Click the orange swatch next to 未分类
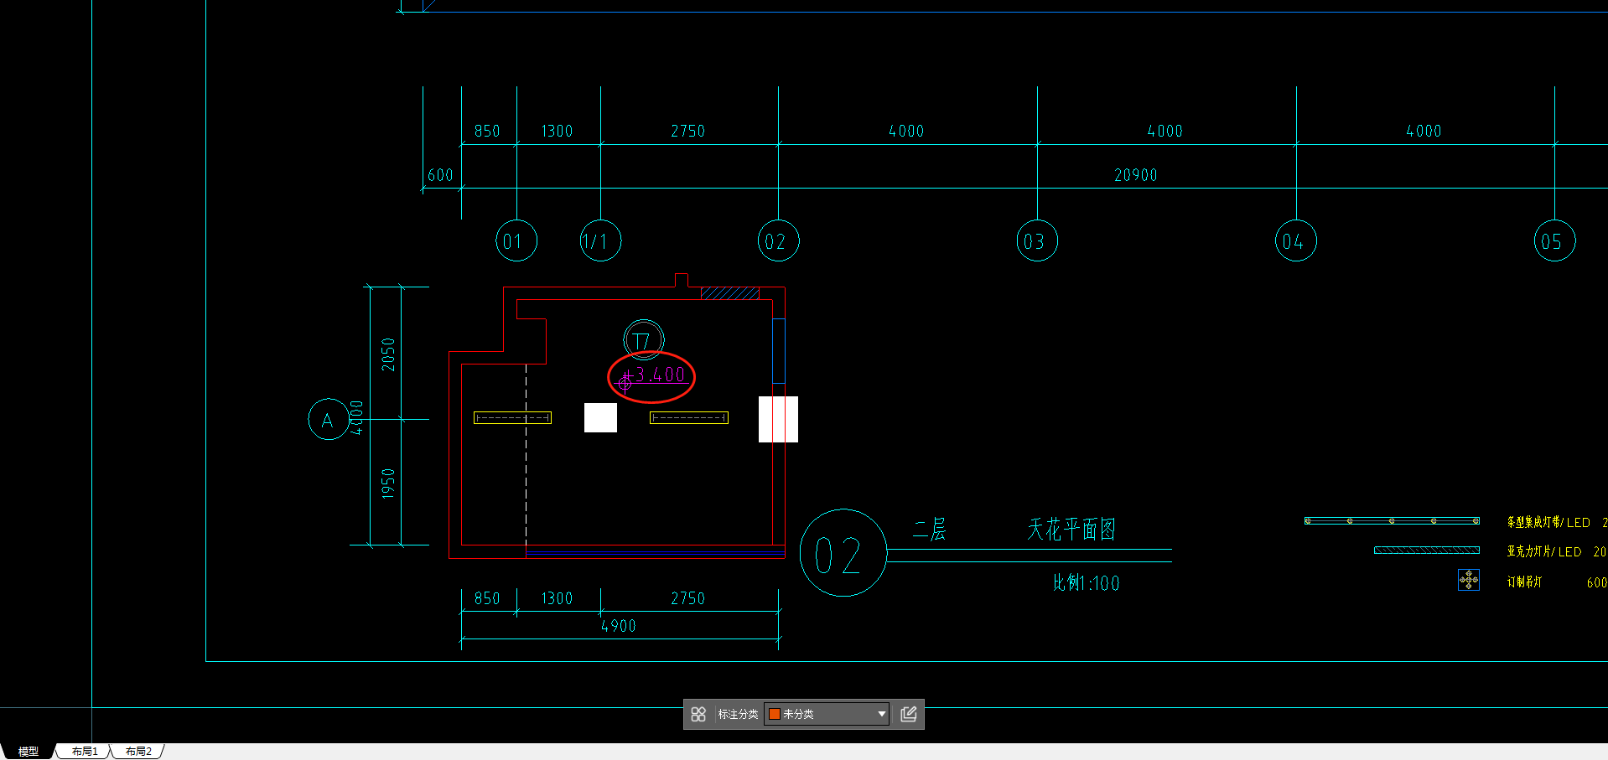 pyautogui.click(x=775, y=714)
